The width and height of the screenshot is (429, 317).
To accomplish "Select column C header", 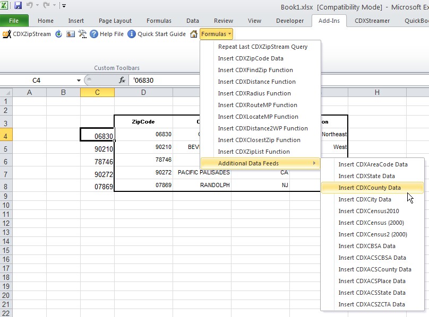I will coord(97,92).
